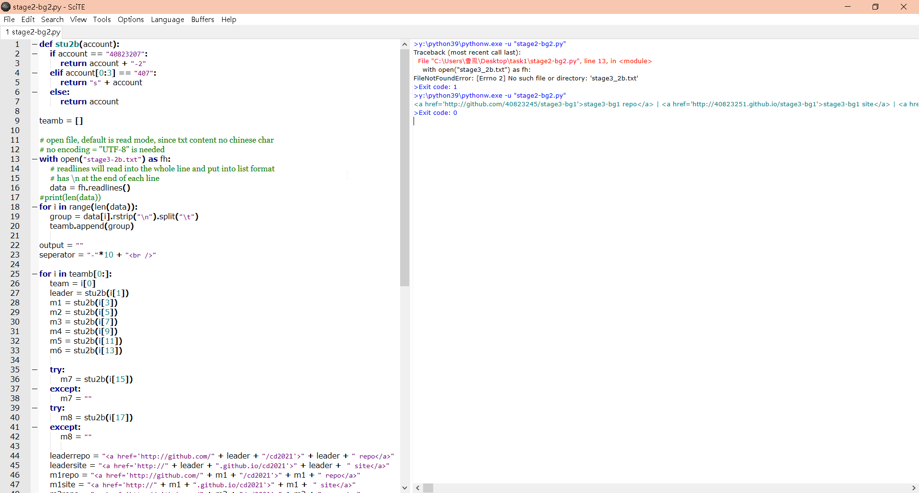Click the editor vertical scrollbar thumb
Screen dimensions: 919x493
coord(404,168)
